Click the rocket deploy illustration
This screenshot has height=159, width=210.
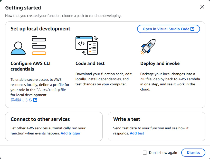click(x=148, y=47)
